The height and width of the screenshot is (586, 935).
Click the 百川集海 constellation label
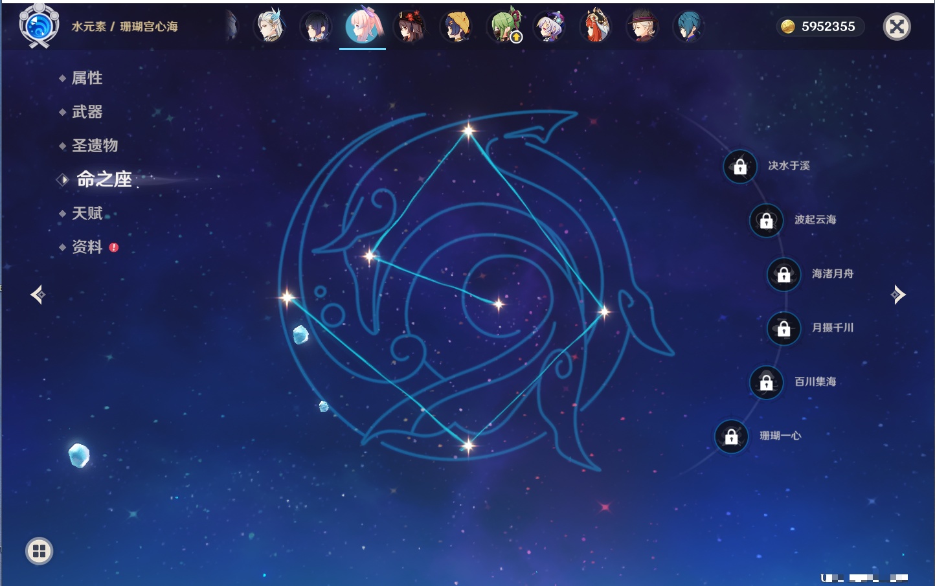coord(815,381)
